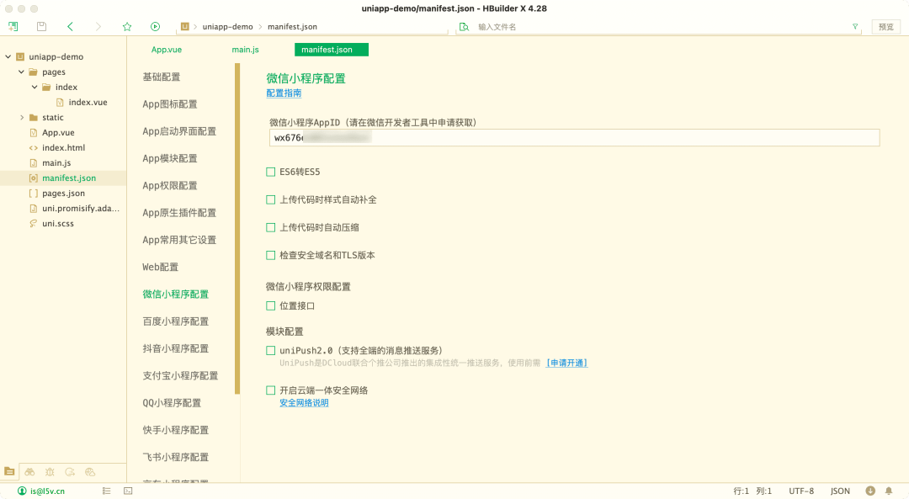
Task: Click the notification bell icon
Action: pos(889,491)
